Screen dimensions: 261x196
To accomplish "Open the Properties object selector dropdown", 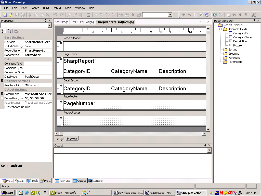I will pyautogui.click(x=50, y=25).
